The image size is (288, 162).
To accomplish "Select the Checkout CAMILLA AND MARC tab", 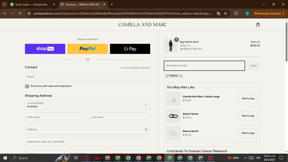I will click(82, 4).
